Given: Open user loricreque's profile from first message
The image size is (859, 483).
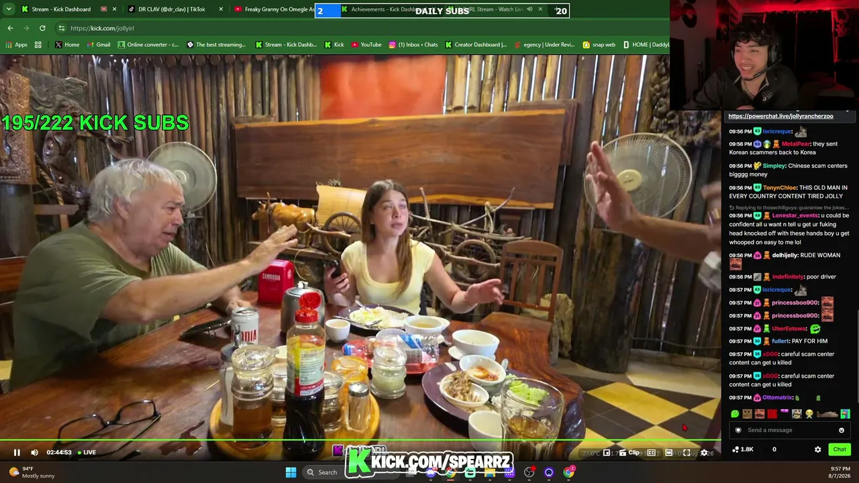Looking at the screenshot, I should [777, 131].
